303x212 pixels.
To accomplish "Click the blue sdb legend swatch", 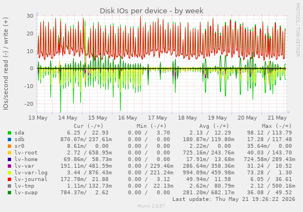I will [x=9, y=139].
